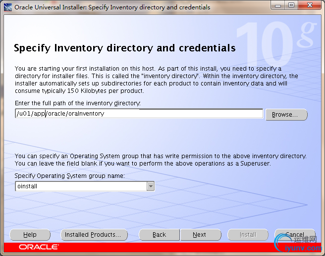325x256 pixels.
Task: Click the 'Enter the full path of the inventory directory' label
Action: (77, 103)
